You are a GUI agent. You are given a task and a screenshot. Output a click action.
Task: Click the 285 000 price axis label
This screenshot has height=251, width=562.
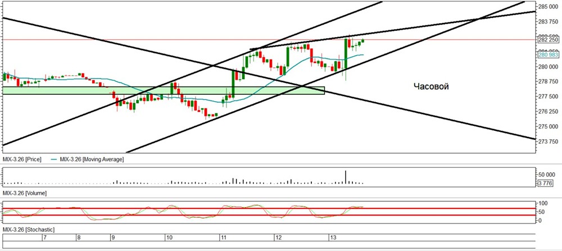(548, 6)
